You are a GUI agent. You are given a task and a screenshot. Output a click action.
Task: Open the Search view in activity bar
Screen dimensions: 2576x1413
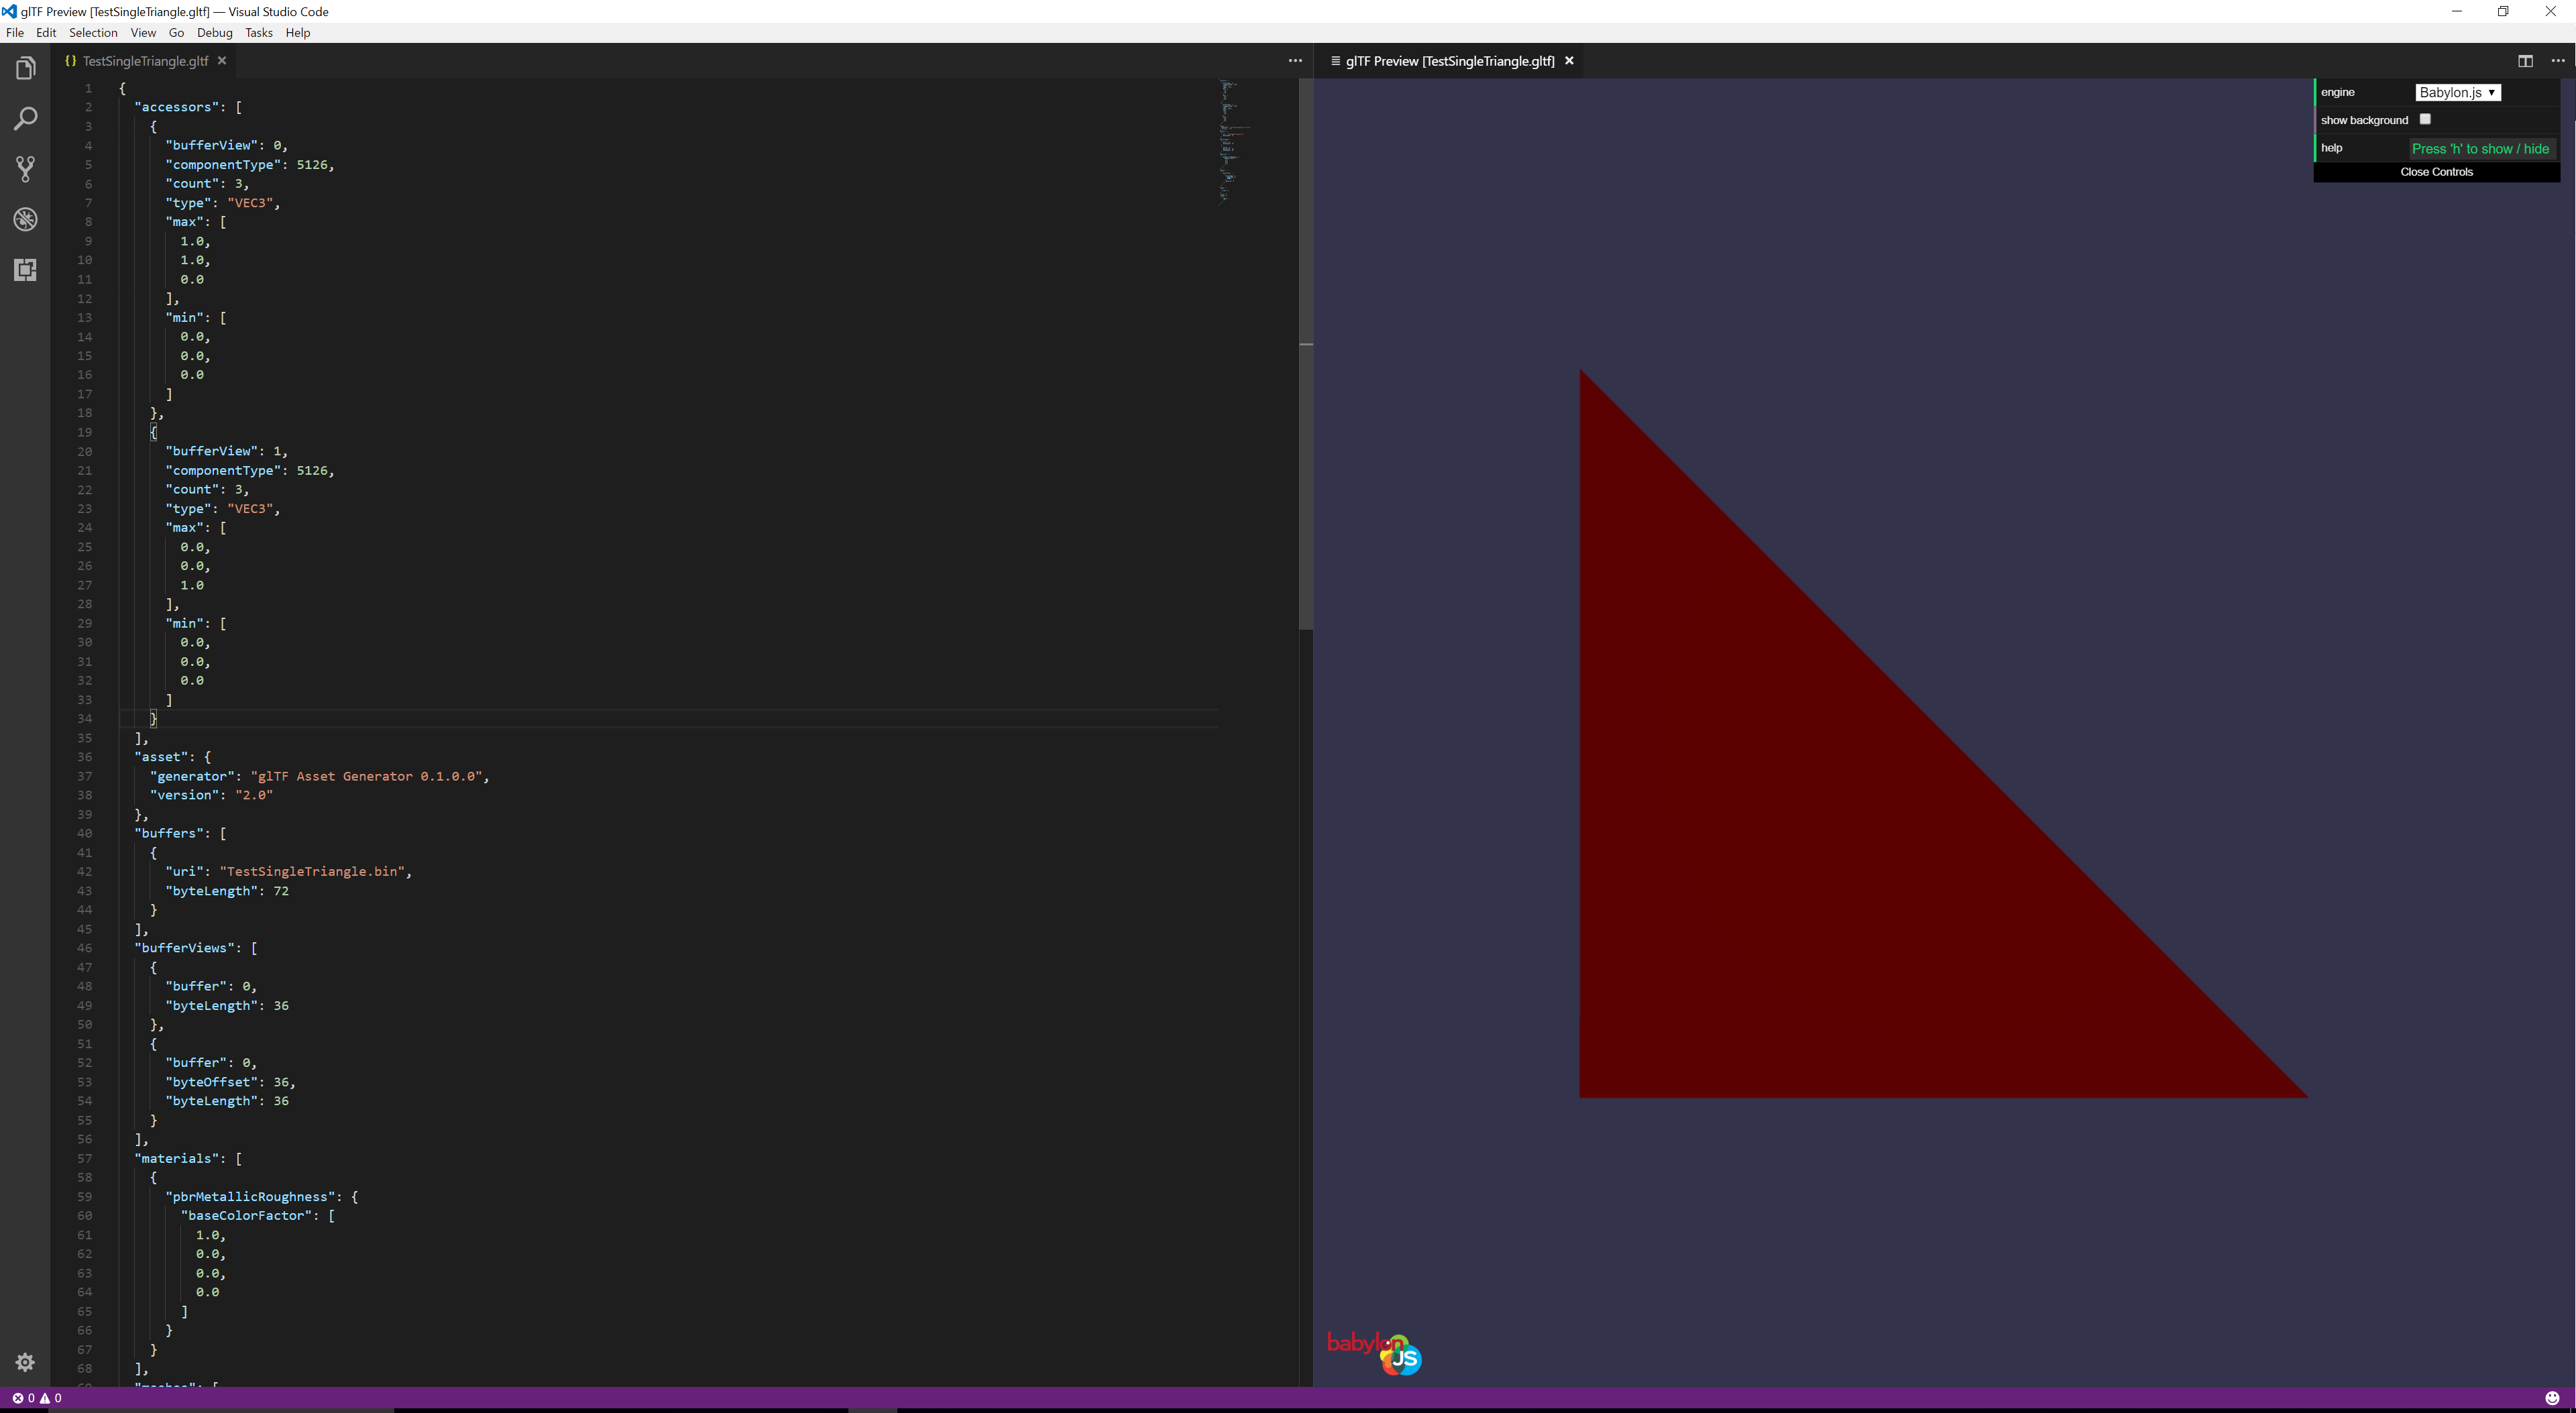click(x=26, y=119)
